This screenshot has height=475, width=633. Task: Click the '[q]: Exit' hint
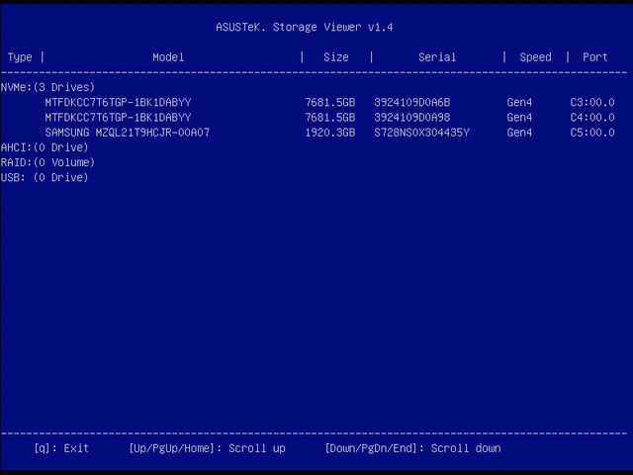click(61, 448)
